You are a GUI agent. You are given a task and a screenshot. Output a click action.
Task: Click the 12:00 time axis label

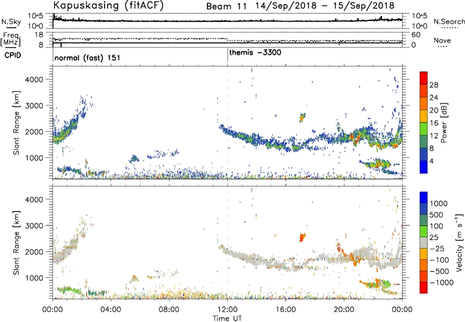click(227, 310)
